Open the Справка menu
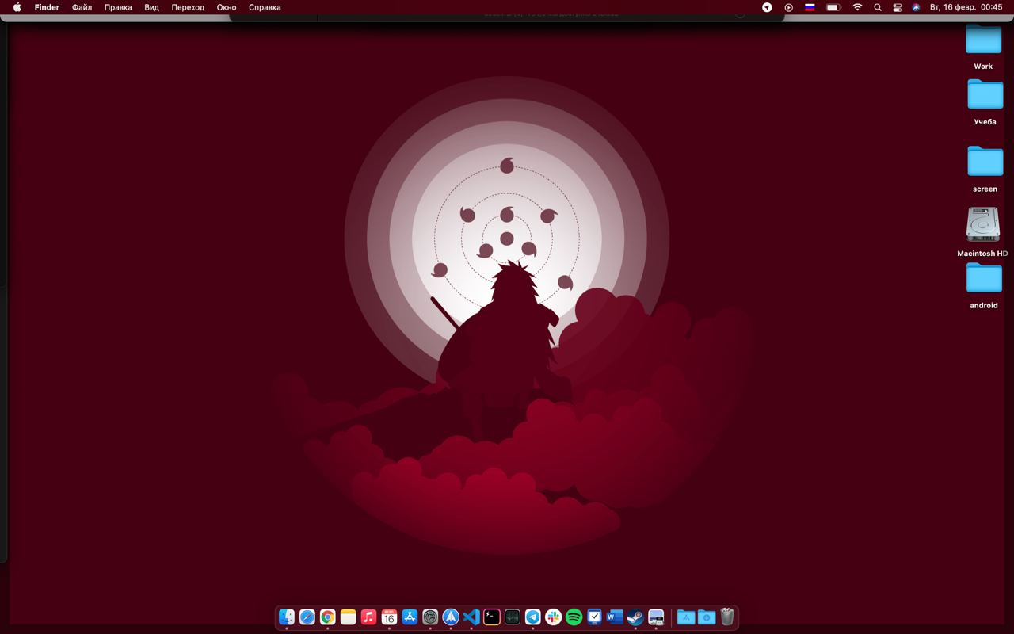The height and width of the screenshot is (634, 1014). [x=265, y=7]
